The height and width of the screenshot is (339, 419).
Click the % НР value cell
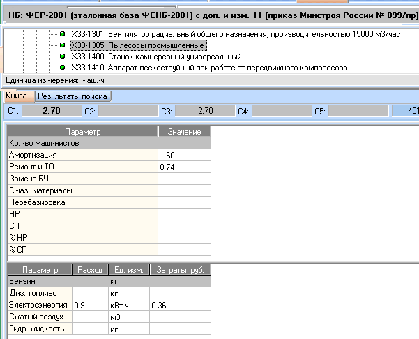(x=184, y=238)
